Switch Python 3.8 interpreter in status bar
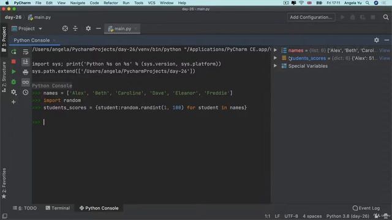The image size is (392, 220). (x=347, y=216)
